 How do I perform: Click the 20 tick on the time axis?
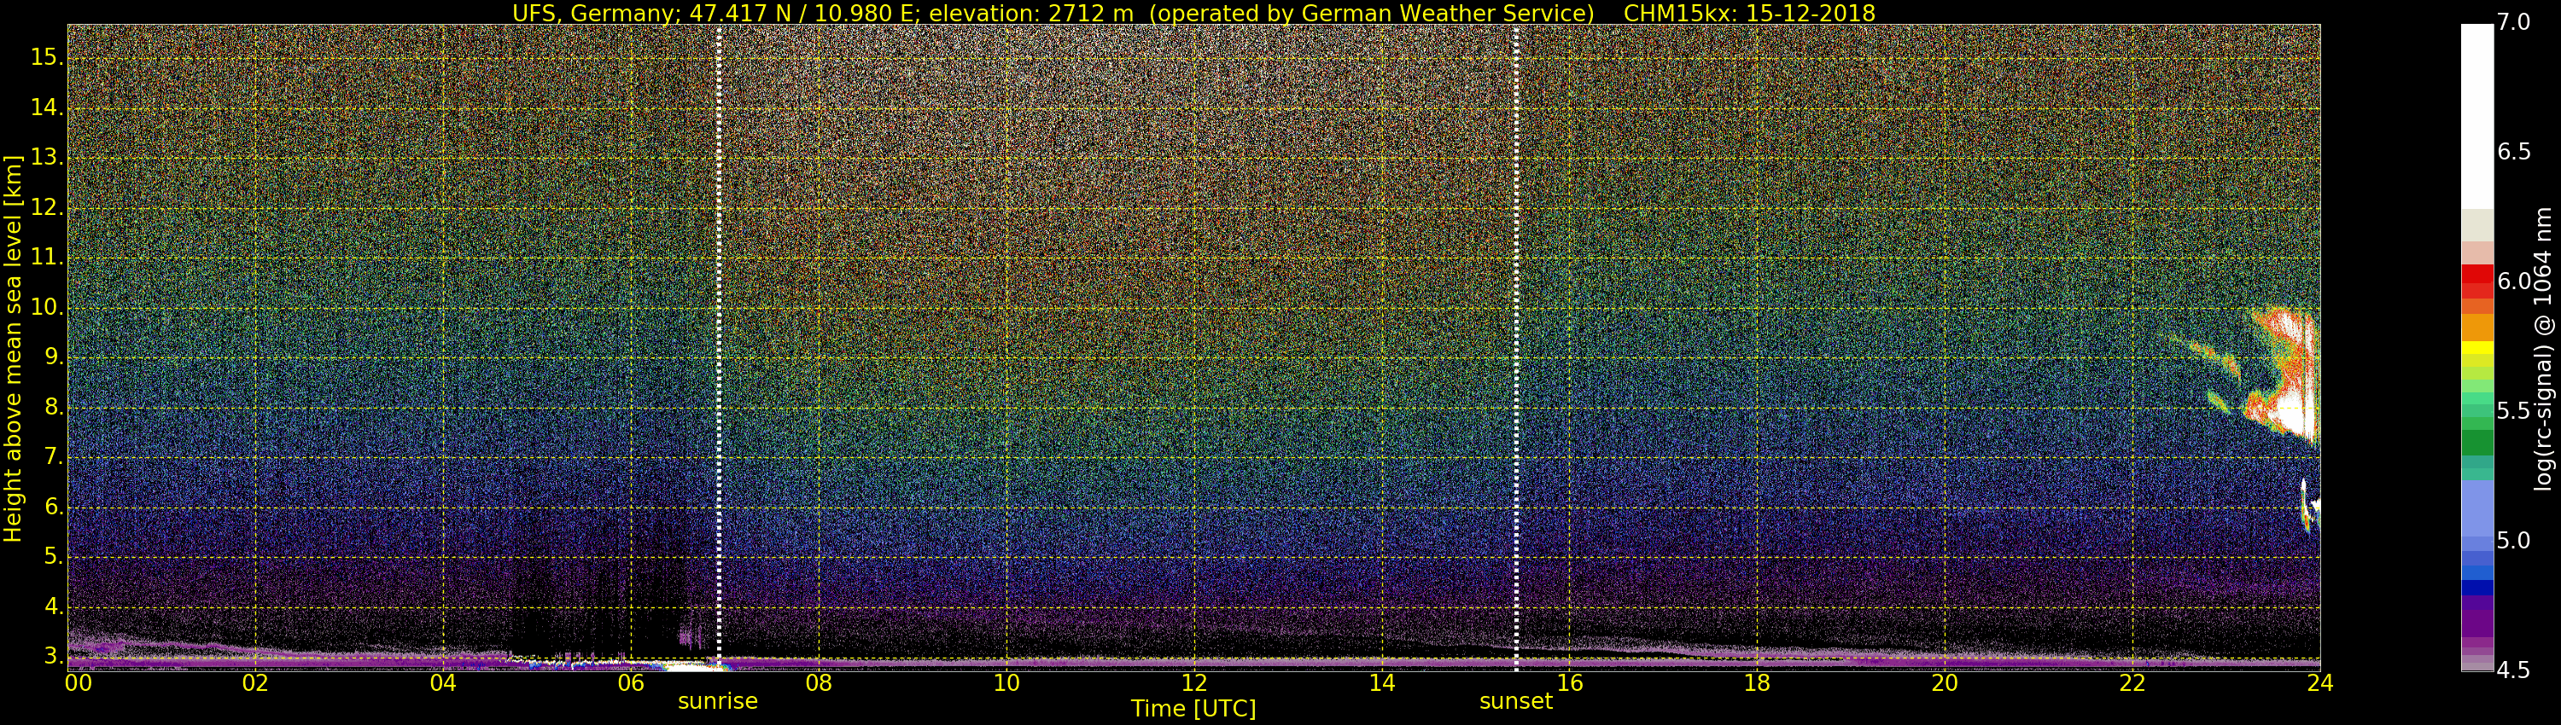1945,683
